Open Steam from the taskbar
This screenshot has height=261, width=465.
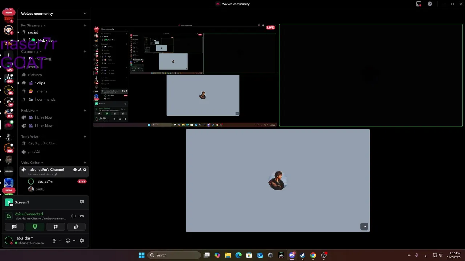(x=302, y=255)
